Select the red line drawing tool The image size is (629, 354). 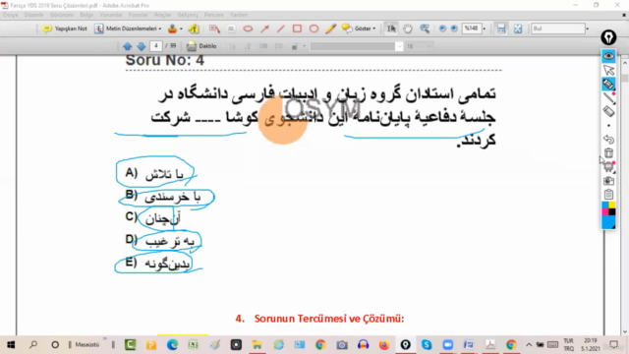280,29
